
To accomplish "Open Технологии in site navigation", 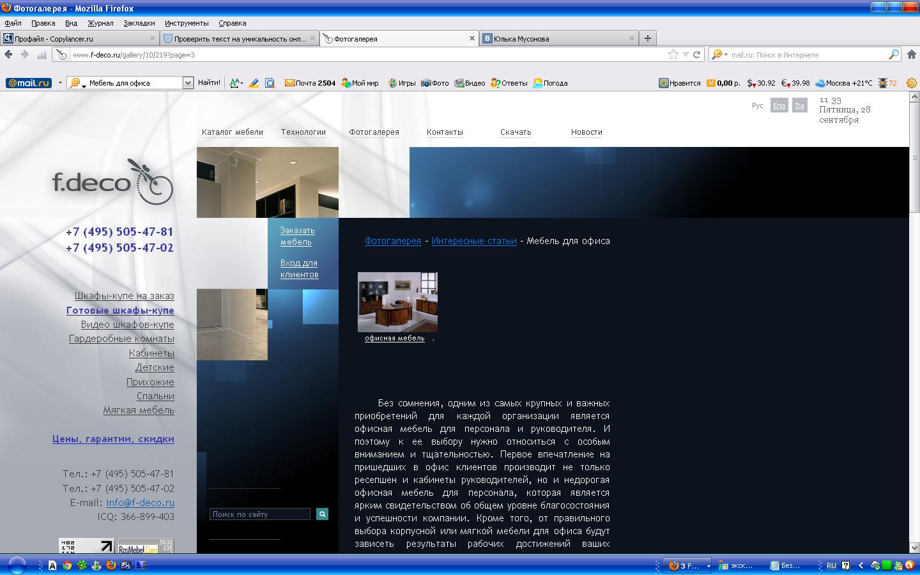I will coord(303,132).
